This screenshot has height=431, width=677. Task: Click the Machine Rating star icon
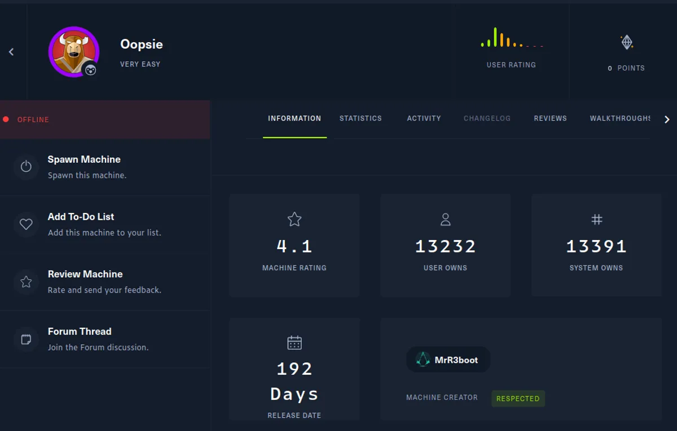[x=294, y=219]
